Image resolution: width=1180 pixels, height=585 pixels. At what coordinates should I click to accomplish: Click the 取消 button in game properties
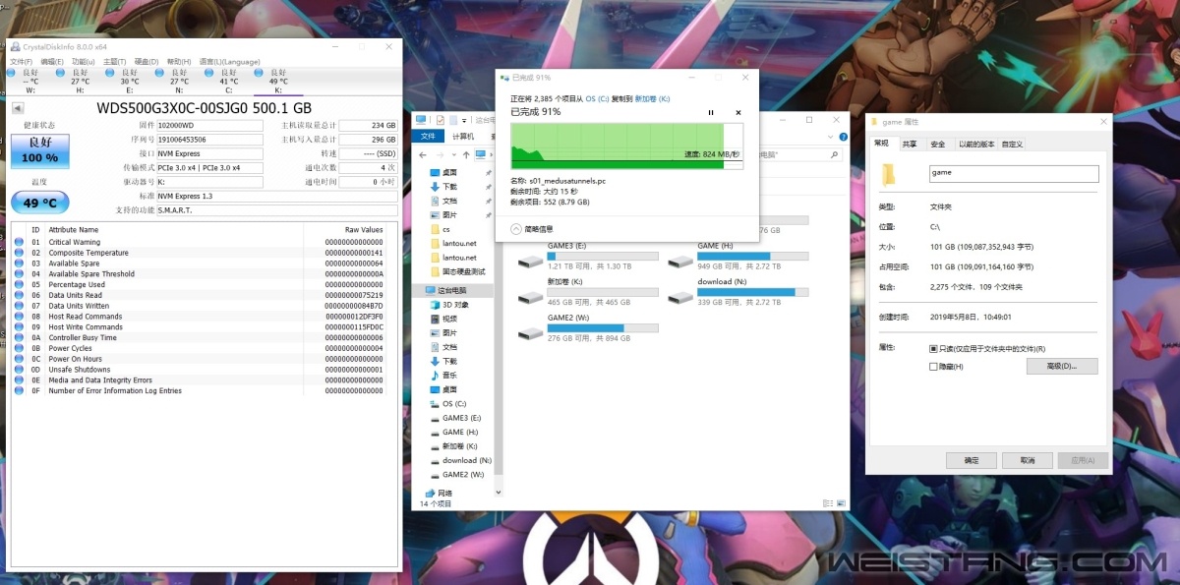pos(1028,460)
